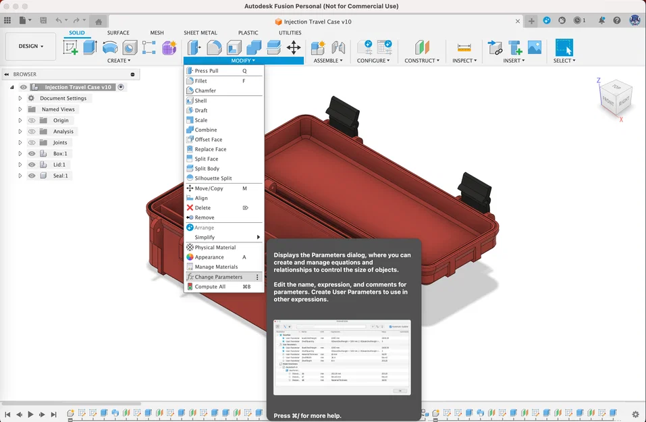Toggle visibility of Analysis folder
This screenshot has width=646, height=422.
coord(32,132)
